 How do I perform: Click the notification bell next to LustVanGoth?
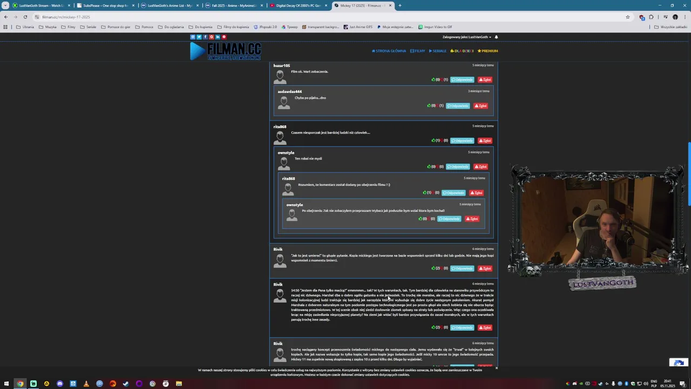click(496, 37)
